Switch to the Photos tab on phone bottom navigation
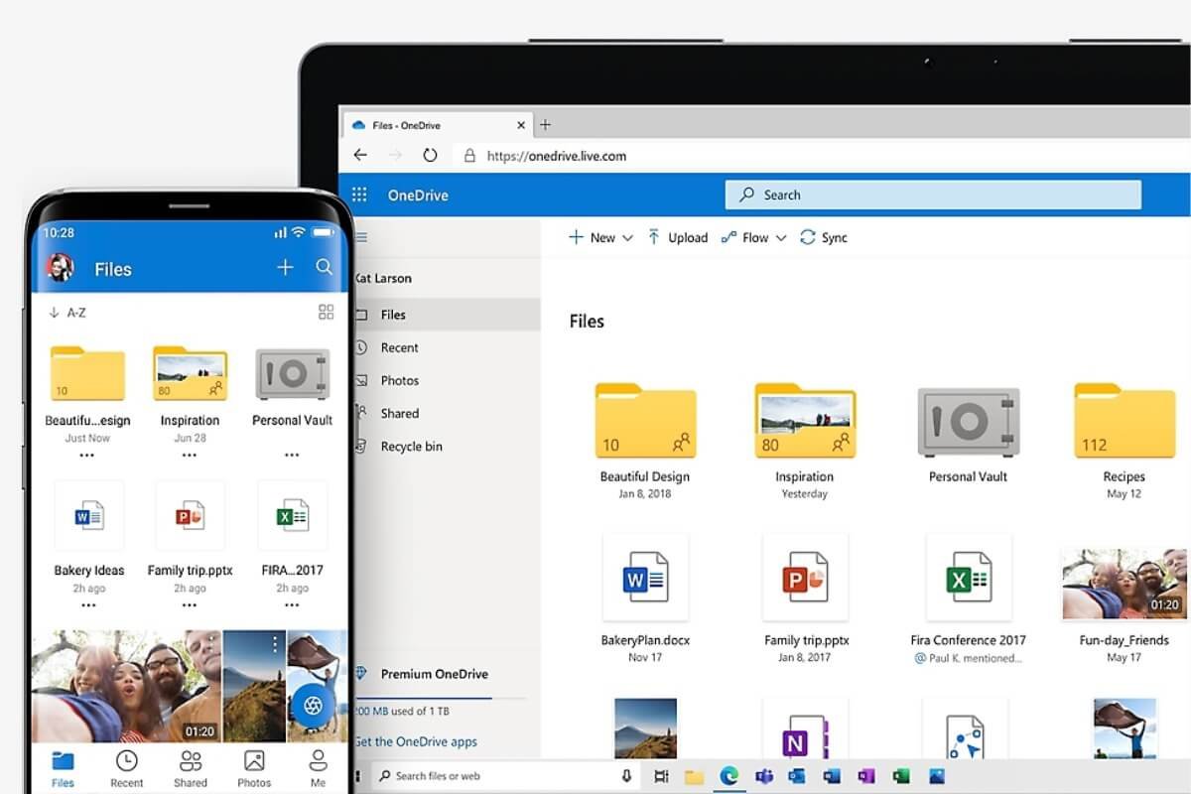This screenshot has width=1191, height=794. click(x=254, y=767)
